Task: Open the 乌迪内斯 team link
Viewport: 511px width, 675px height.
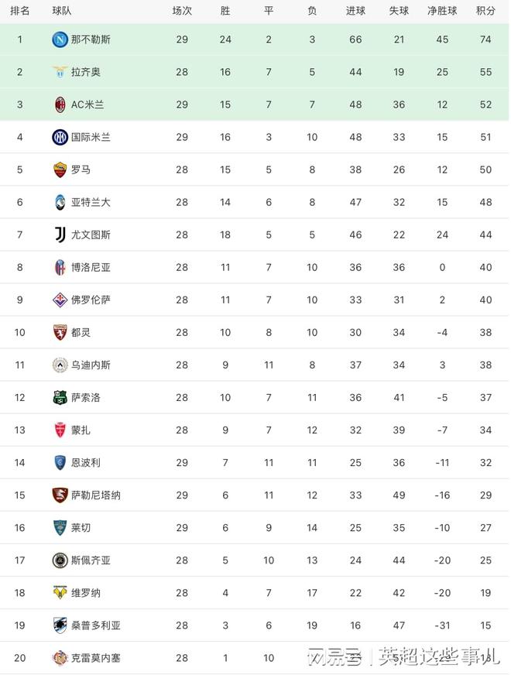Action: click(91, 365)
